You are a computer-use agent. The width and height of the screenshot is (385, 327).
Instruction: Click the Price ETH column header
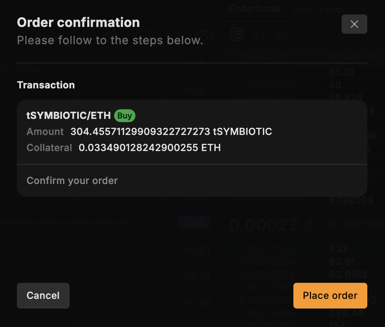tap(262, 56)
